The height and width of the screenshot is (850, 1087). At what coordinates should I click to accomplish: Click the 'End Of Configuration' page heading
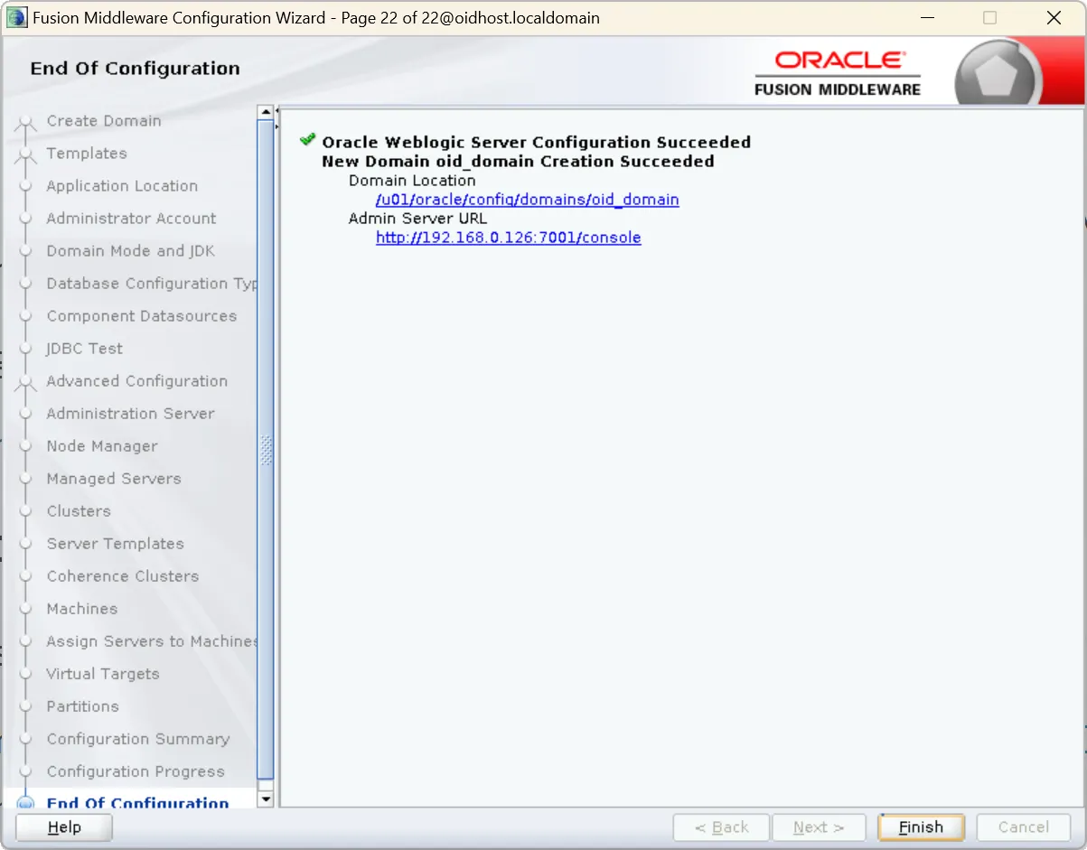(136, 69)
